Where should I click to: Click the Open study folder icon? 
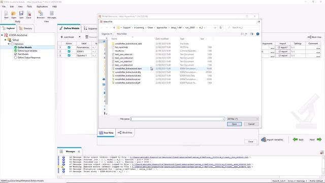[14, 14]
